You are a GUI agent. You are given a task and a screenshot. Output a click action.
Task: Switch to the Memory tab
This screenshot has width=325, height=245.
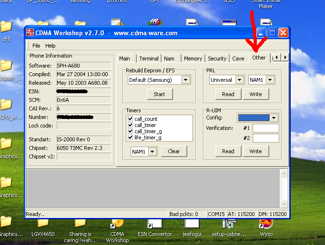coord(193,59)
